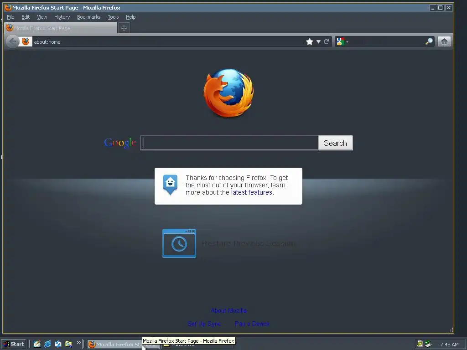
Task: Open the Windows Start menu
Action: pos(14,345)
